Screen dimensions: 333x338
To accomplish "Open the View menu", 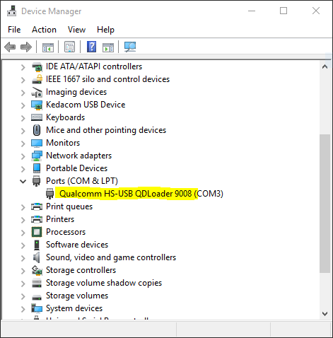I will 76,30.
